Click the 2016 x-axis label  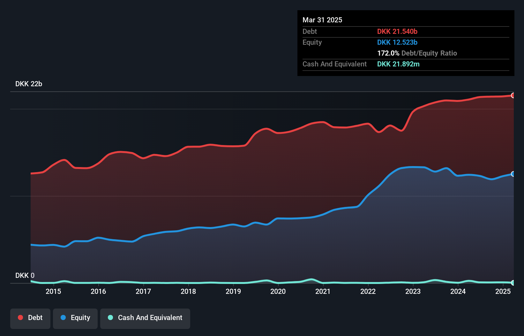(x=98, y=291)
